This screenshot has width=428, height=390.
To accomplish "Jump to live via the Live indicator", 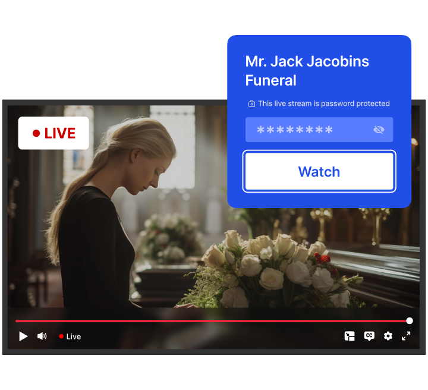I will (x=70, y=336).
